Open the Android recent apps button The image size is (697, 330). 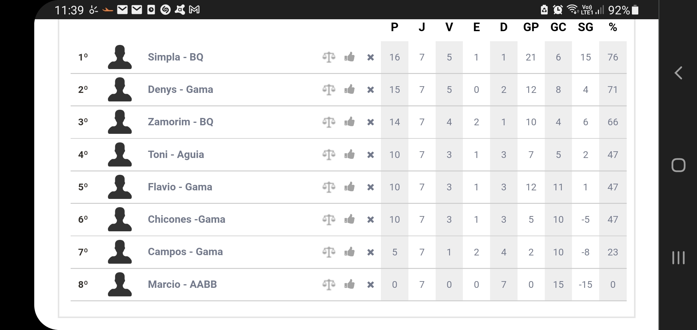(x=678, y=258)
